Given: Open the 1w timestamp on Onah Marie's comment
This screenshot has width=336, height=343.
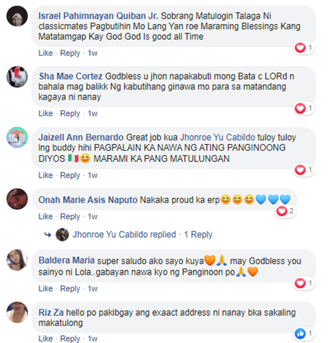Looking at the screenshot, I should [92, 217].
